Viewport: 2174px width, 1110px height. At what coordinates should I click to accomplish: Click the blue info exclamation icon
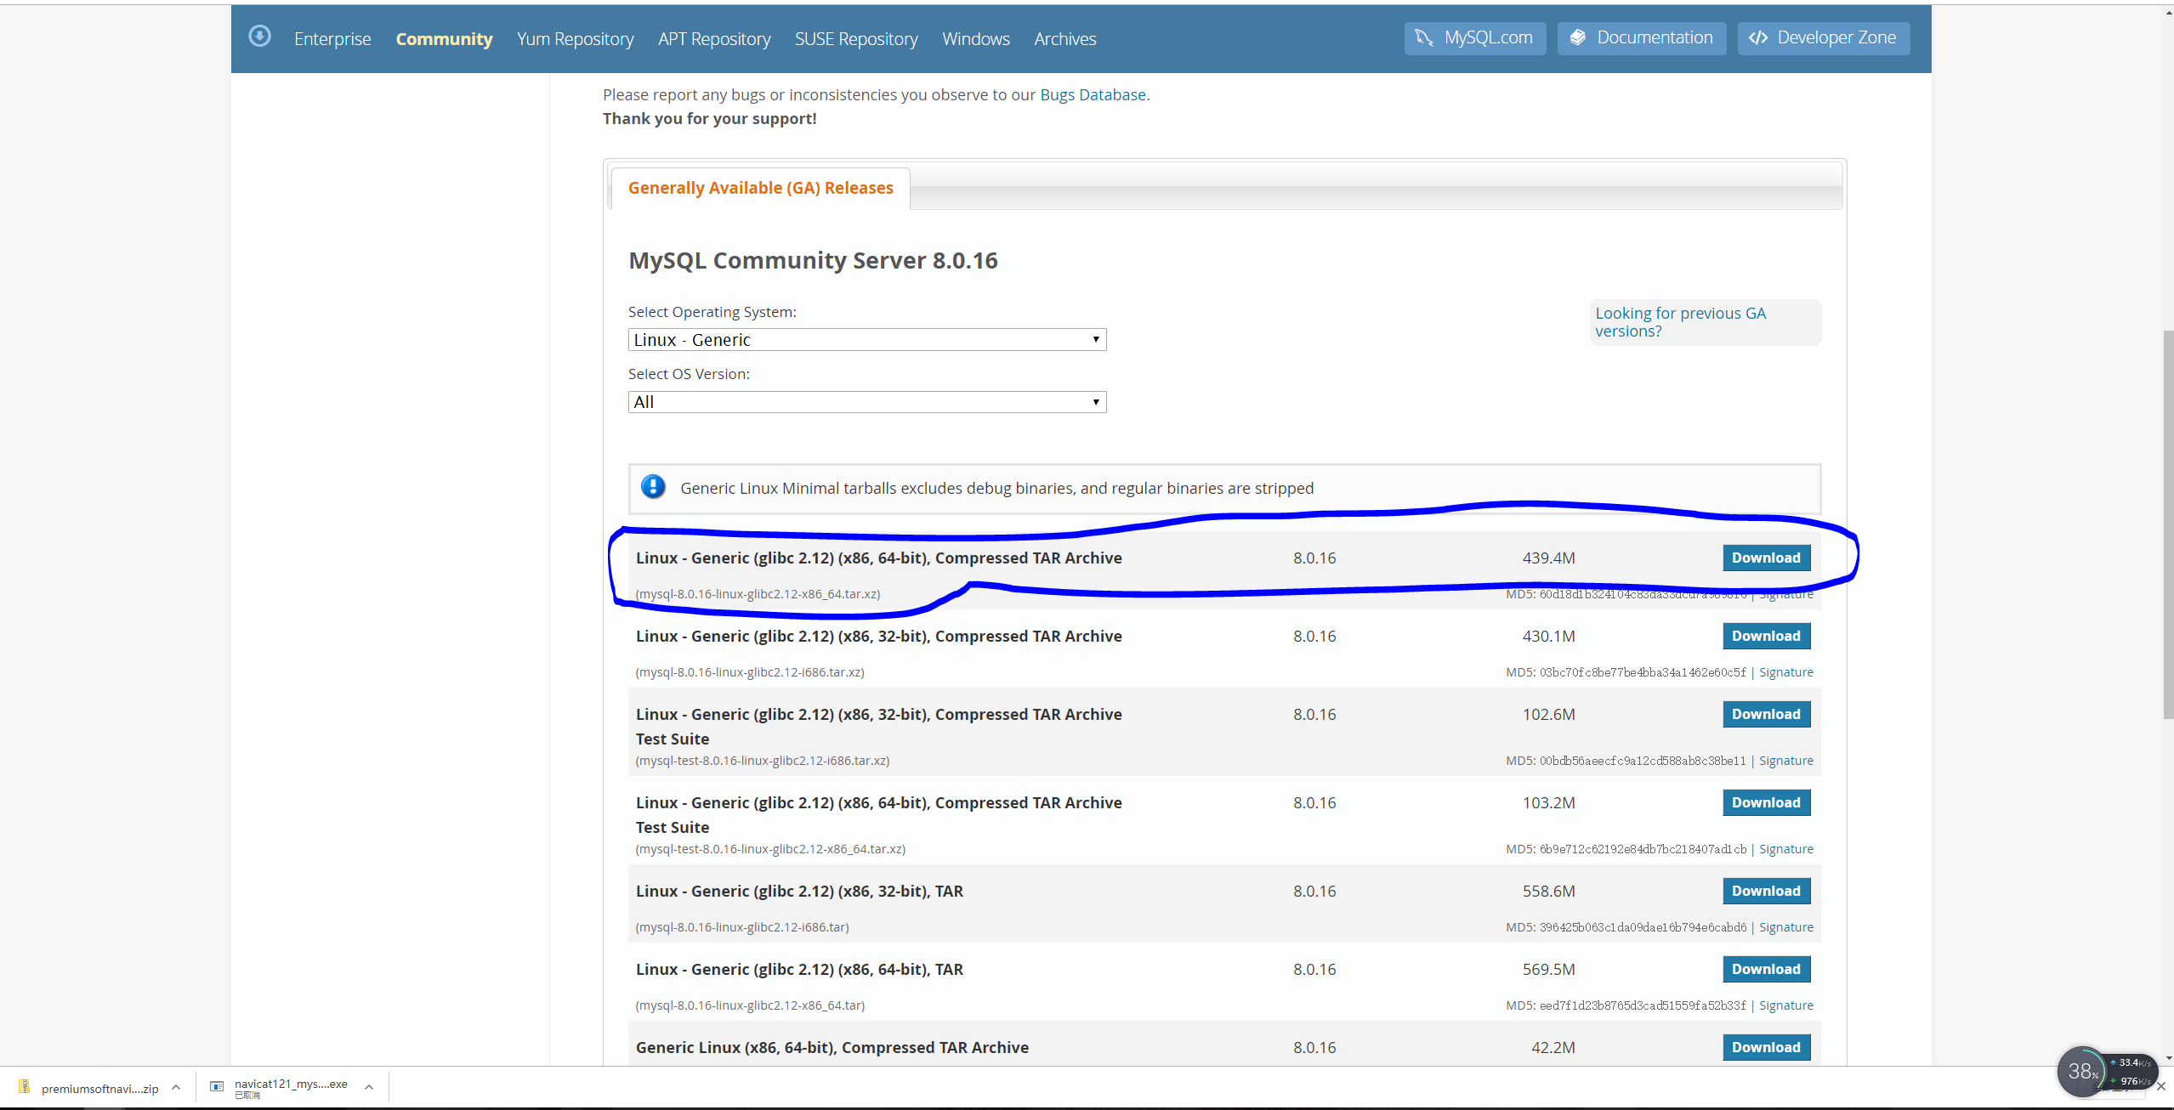point(653,487)
